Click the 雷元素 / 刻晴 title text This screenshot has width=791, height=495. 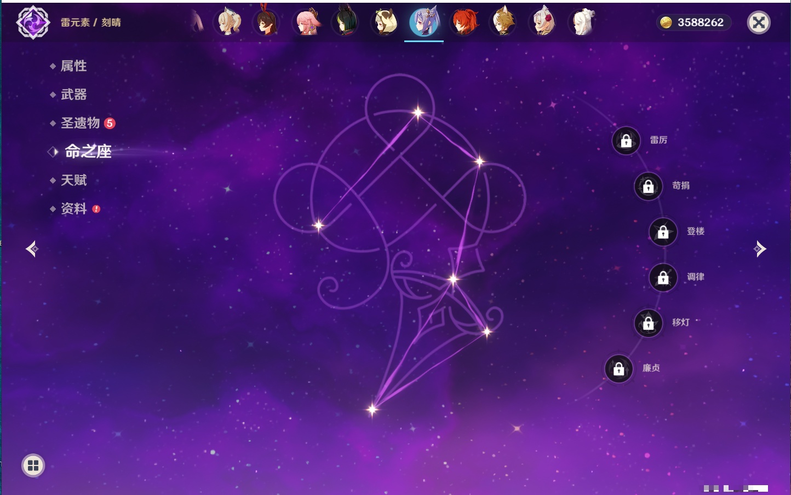(x=90, y=22)
